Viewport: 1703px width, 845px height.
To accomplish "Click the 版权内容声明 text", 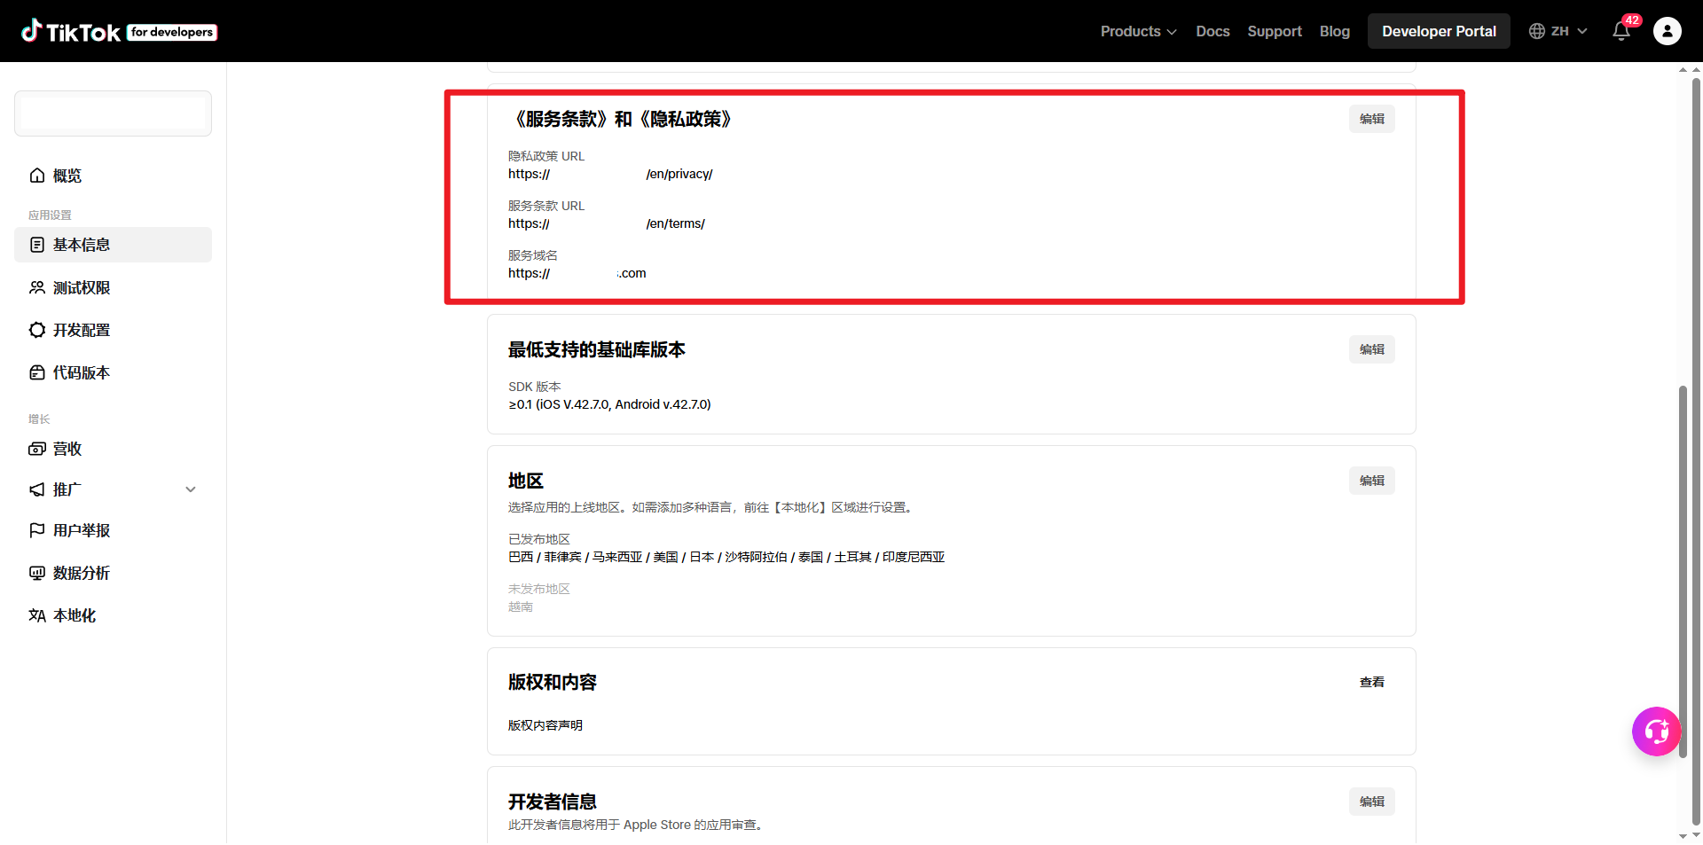I will coord(545,725).
